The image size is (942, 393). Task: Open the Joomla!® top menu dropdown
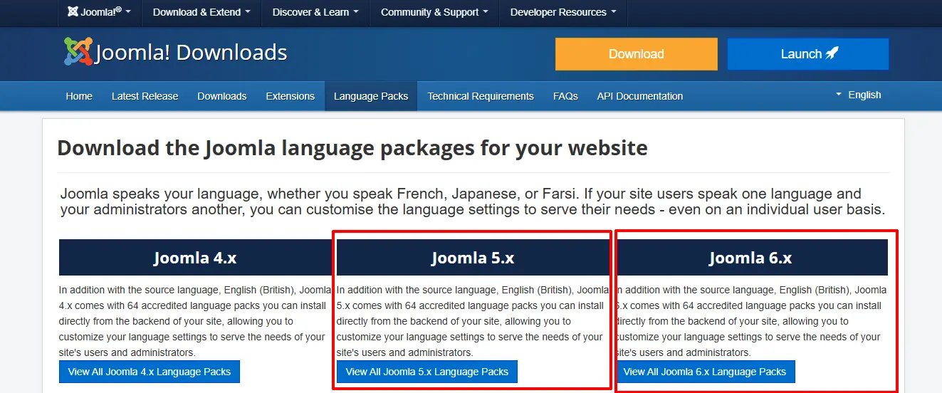[x=99, y=12]
